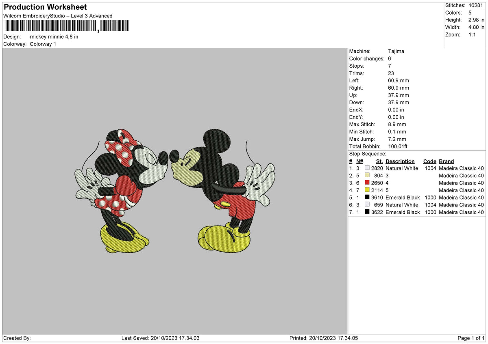Click the Stitches value '16281'
488x344 pixels.
(x=476, y=5)
